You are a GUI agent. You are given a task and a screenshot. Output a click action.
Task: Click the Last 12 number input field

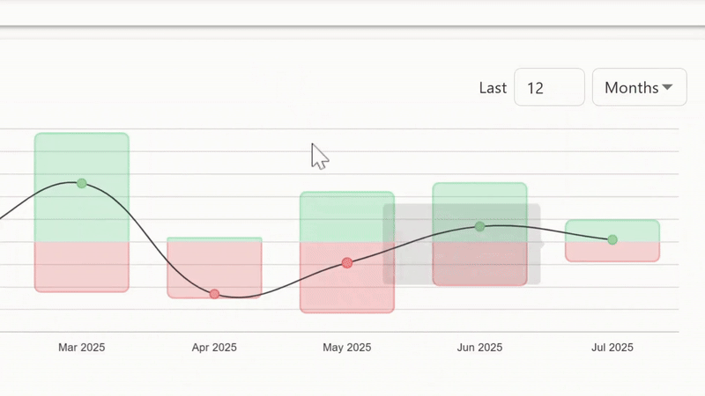click(x=549, y=87)
